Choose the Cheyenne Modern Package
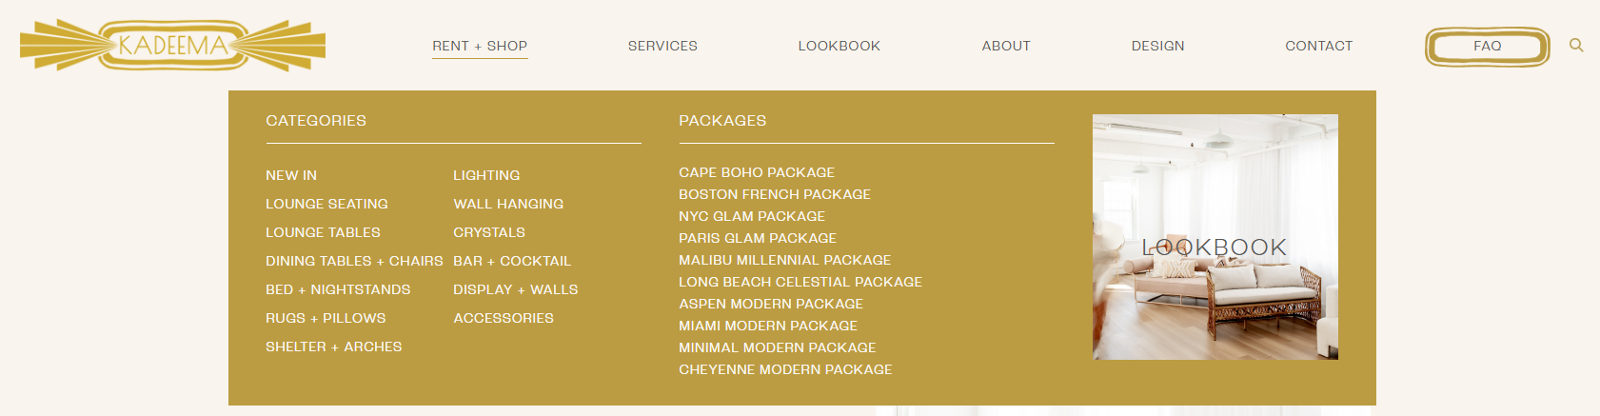The image size is (1600, 416). click(785, 369)
